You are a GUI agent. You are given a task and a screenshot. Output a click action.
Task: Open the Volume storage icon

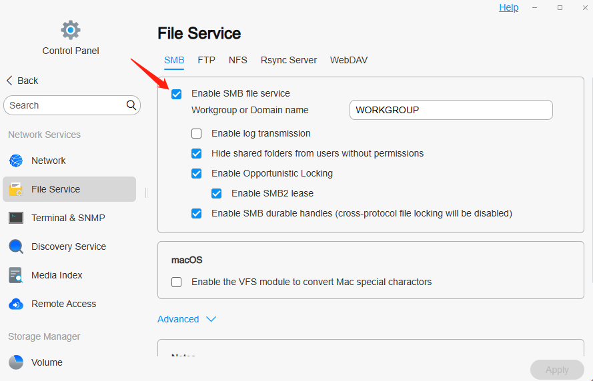(x=16, y=362)
